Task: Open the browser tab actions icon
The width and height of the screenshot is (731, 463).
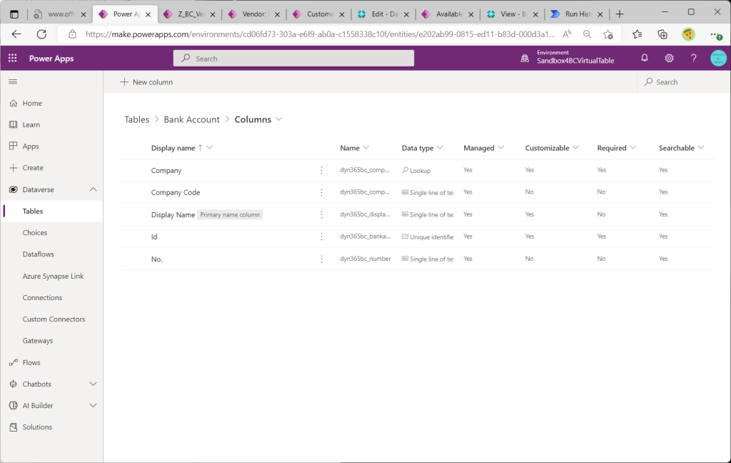Action: (14, 14)
